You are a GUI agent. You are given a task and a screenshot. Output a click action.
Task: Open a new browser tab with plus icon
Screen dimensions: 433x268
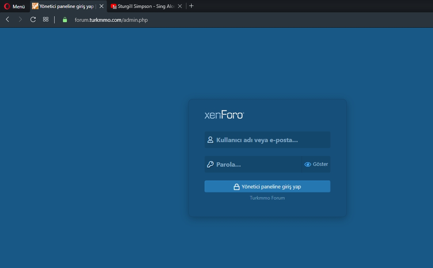tap(191, 6)
